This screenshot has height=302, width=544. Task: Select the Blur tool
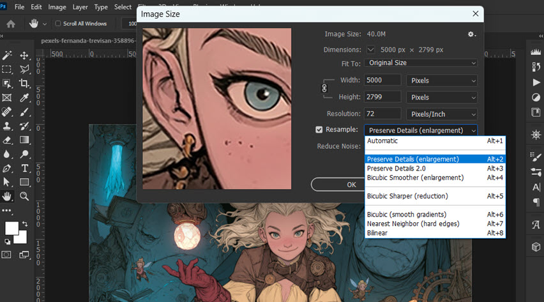pos(7,154)
